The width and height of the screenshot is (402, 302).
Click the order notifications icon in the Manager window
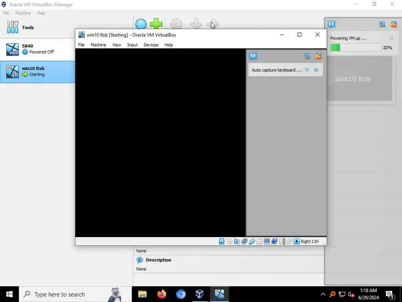[382, 24]
